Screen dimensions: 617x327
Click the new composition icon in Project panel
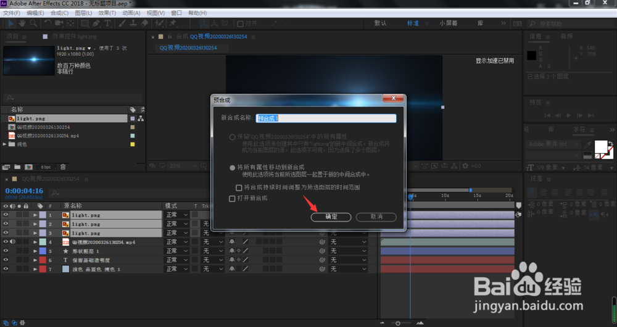pyautogui.click(x=28, y=167)
